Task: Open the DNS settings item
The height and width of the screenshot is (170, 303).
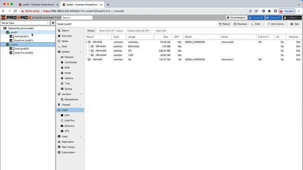Action: [67, 68]
